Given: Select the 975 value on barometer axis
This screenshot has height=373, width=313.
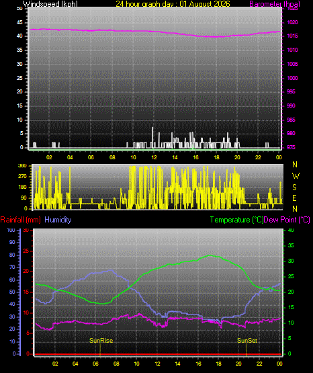Looking at the screenshot, I should click(x=291, y=147).
